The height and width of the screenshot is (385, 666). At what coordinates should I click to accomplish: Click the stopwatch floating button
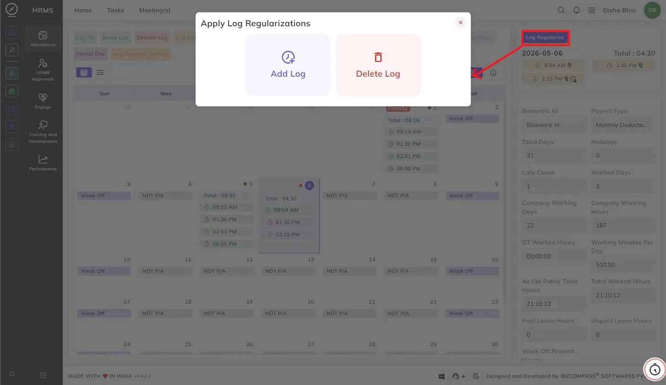pos(655,368)
